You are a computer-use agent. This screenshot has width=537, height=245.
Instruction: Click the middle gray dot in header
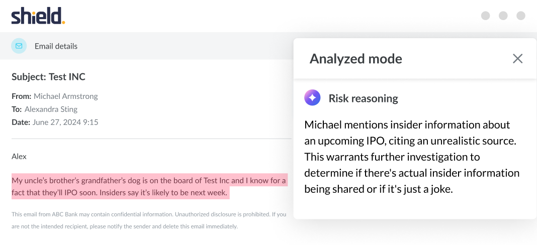coord(503,16)
